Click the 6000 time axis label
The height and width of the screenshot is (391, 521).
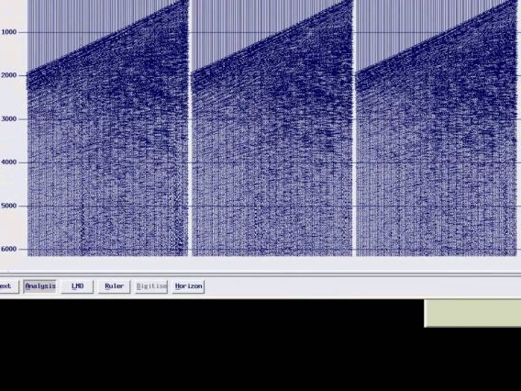8,249
